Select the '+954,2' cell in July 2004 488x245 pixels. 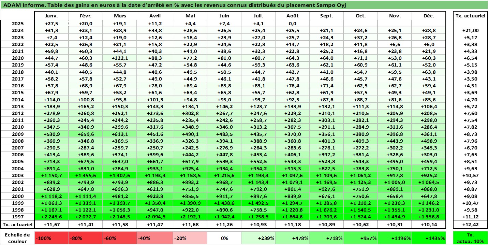pos(258,169)
